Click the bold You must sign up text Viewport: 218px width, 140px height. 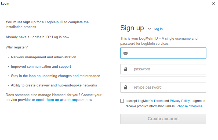[21, 22]
